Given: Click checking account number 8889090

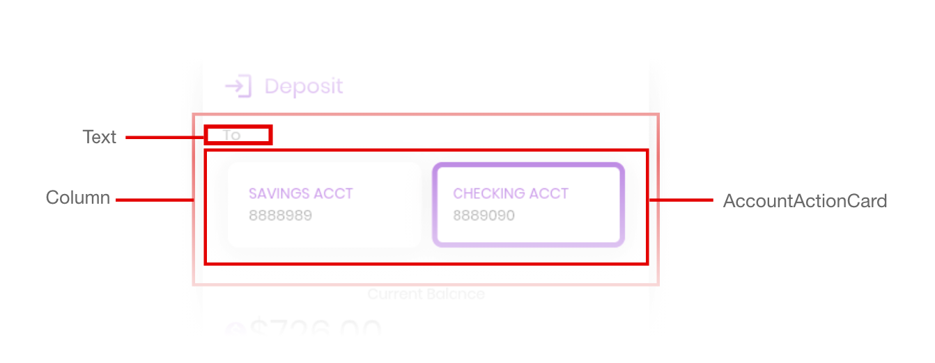Looking at the screenshot, I should (484, 216).
